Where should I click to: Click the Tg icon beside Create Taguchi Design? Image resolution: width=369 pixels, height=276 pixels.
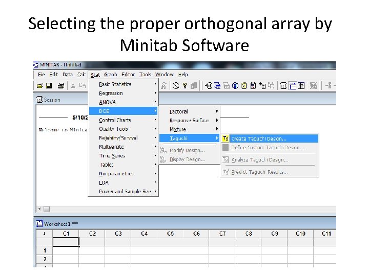[x=225, y=139]
